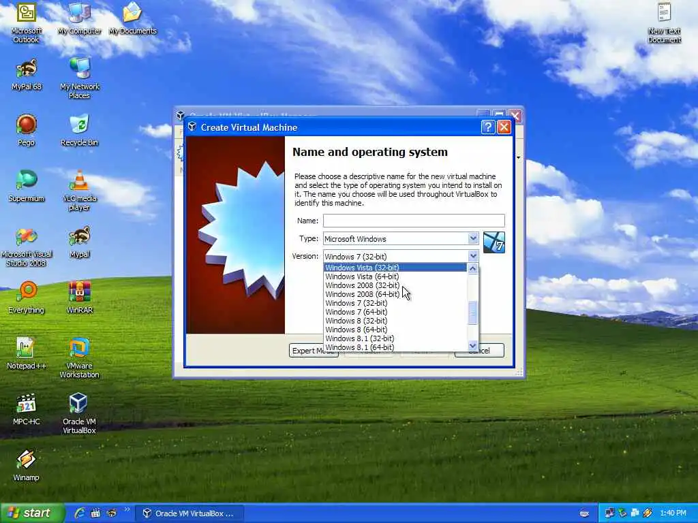Click Oracle VM VirtualBox taskbar button
698x523 pixels.
189,513
